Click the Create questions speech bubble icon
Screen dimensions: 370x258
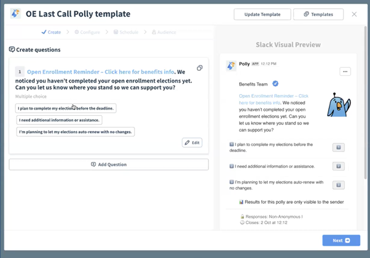click(x=12, y=50)
